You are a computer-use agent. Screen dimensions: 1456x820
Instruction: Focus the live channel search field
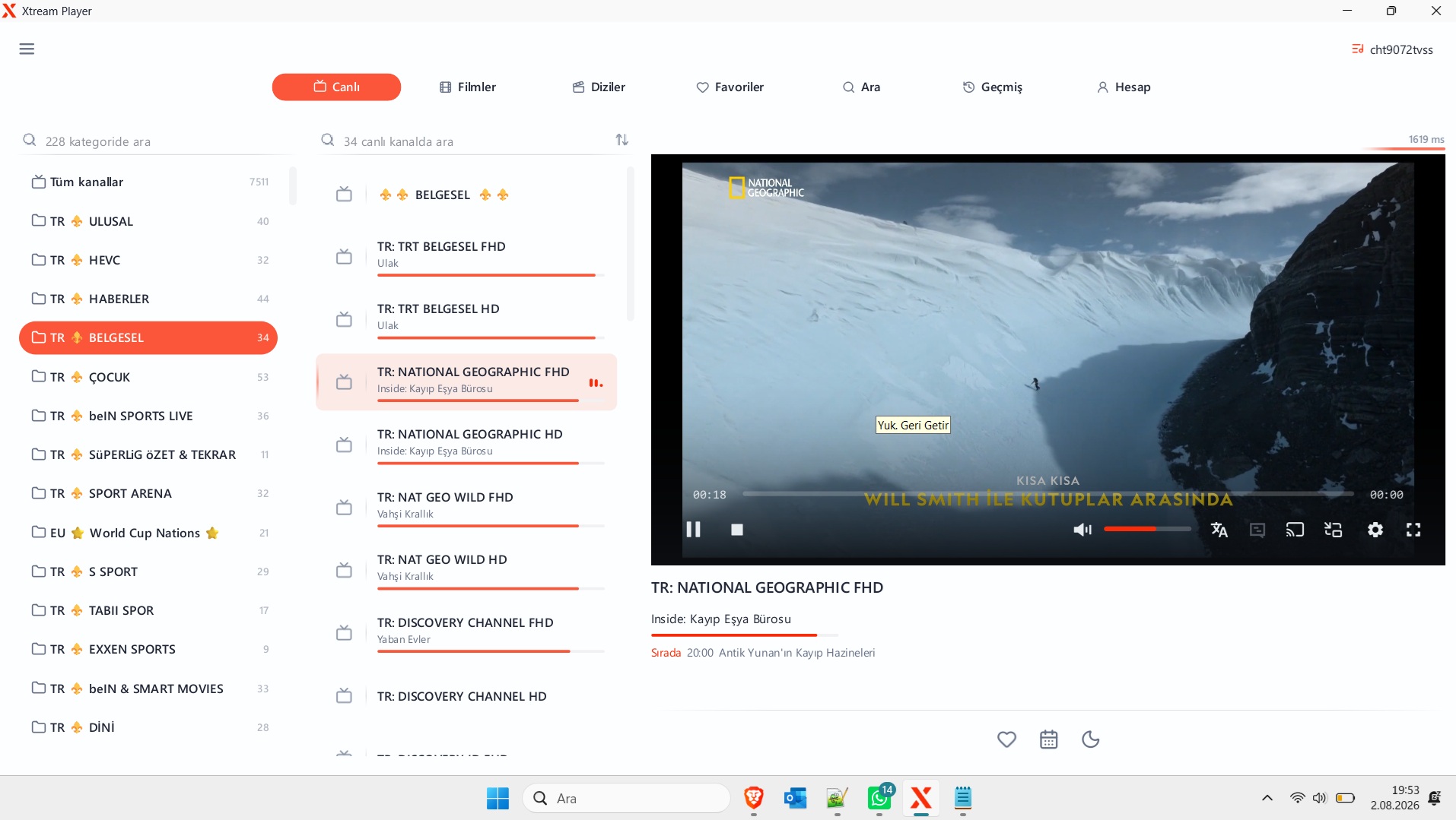[x=466, y=141]
